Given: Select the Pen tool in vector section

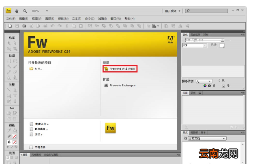Looking at the screenshot, I should [15, 90].
